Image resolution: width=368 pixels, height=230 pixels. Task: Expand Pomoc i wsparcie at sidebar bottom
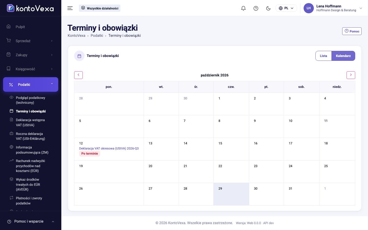pos(31,221)
